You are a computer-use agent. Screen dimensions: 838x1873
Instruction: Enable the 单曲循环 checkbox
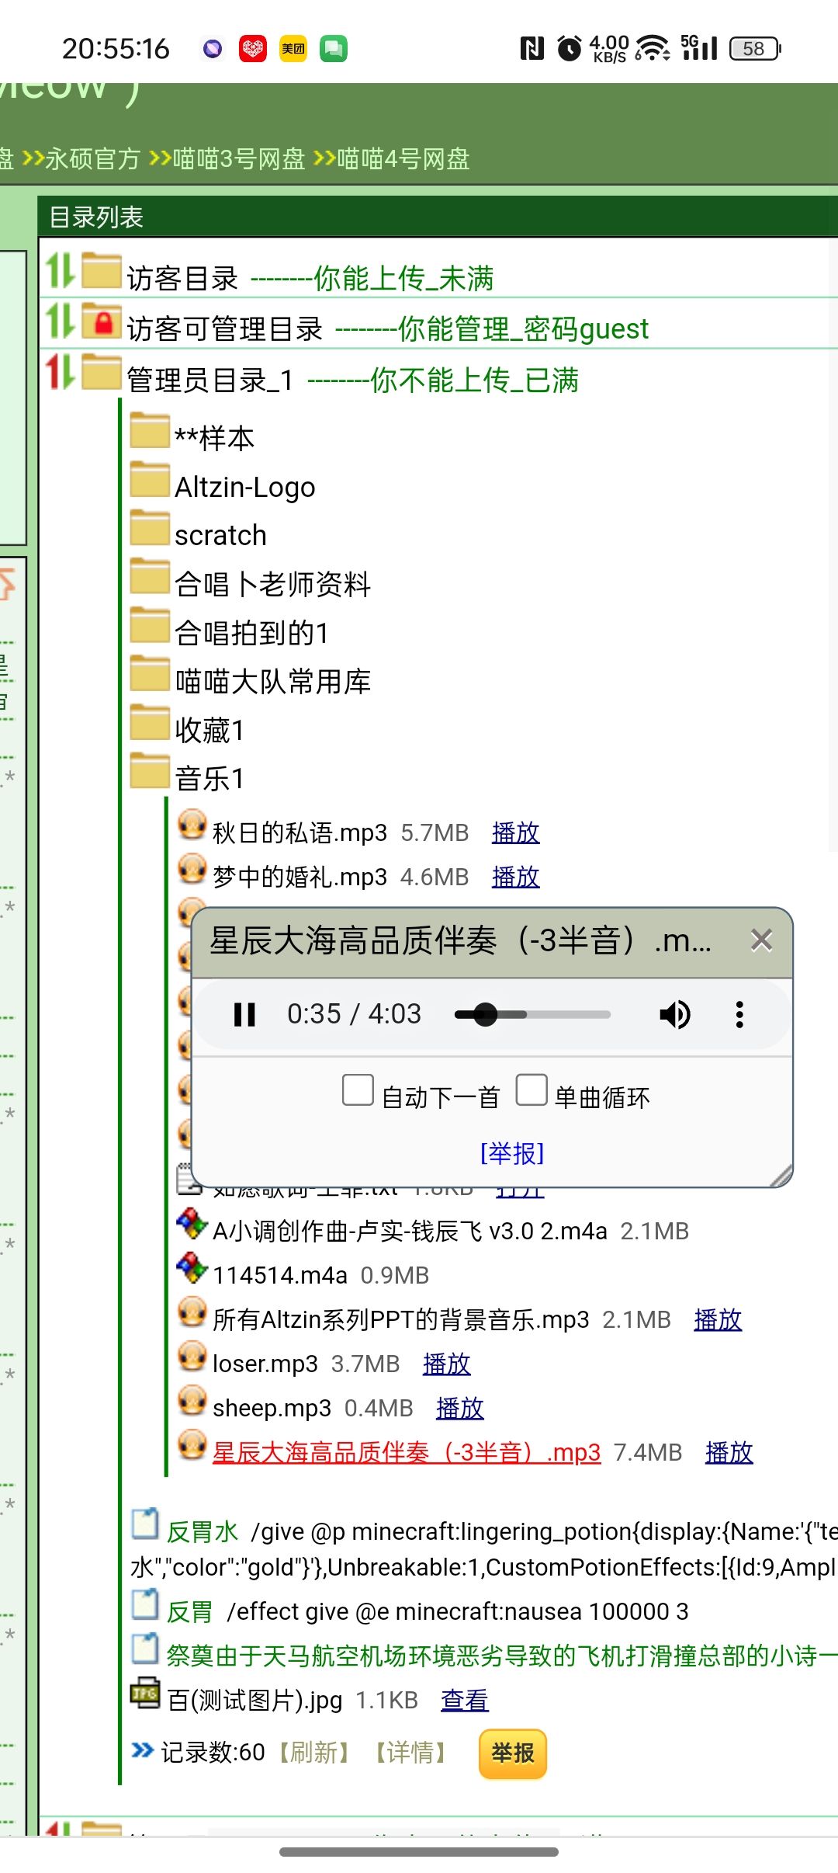[x=532, y=1090]
